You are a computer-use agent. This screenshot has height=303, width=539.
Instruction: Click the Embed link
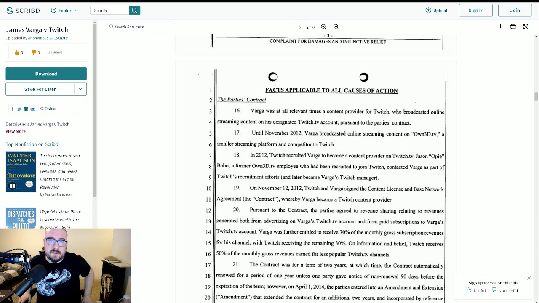(x=48, y=109)
